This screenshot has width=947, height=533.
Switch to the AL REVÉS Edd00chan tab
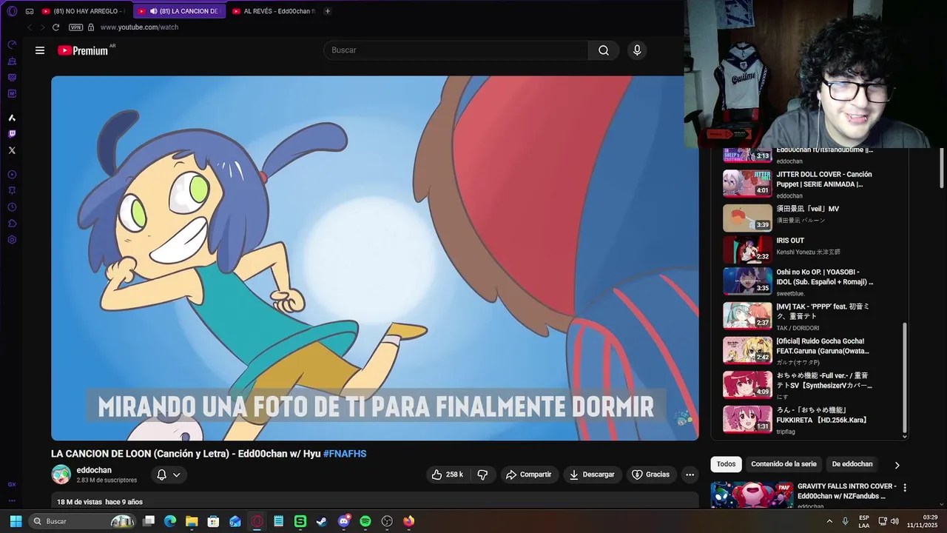click(274, 11)
